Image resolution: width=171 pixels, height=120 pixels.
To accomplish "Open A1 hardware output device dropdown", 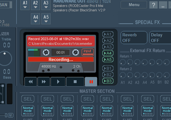I will [x=25, y=5].
